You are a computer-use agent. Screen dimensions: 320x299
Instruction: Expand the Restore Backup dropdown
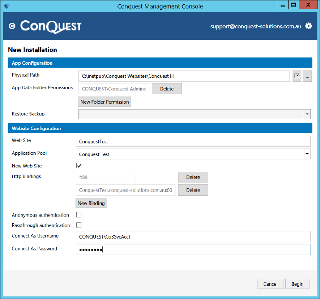coord(307,114)
